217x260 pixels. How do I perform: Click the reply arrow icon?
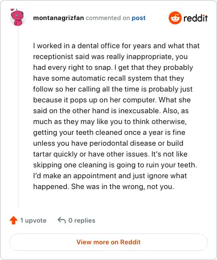(62, 220)
